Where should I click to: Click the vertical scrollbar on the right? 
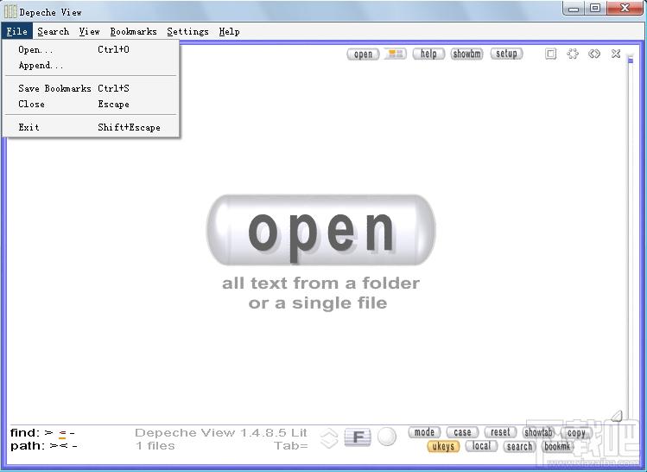coord(630,235)
